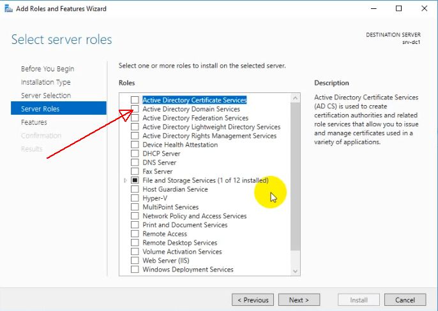Expand File and Storage Services tree node
Viewport: 438px width, 311px height.
125,180
